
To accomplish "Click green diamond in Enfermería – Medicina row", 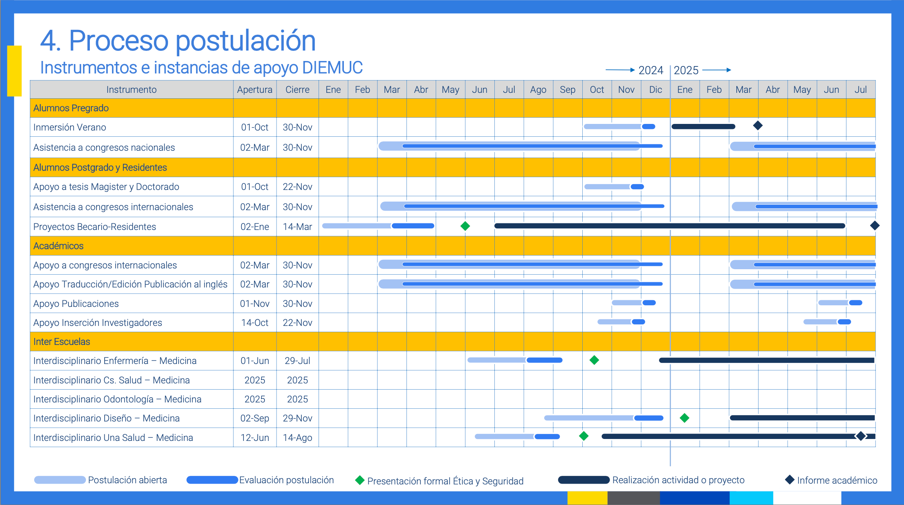I will pos(594,360).
